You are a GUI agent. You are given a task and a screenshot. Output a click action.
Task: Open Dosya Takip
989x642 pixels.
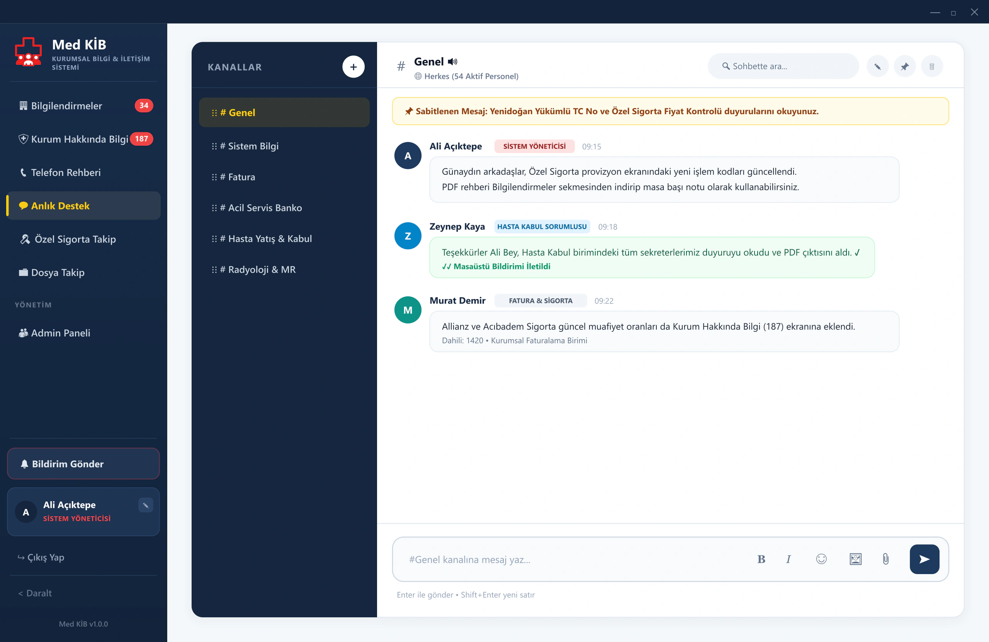(x=83, y=273)
